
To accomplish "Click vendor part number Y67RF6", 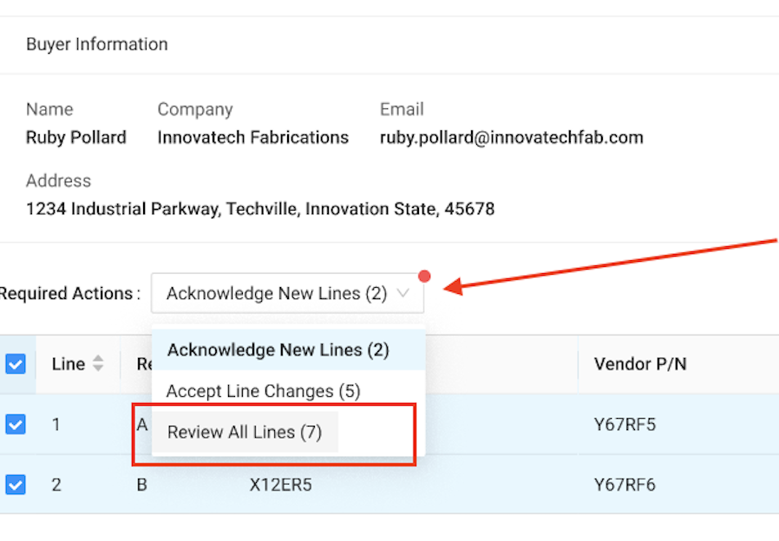I will coord(625,485).
